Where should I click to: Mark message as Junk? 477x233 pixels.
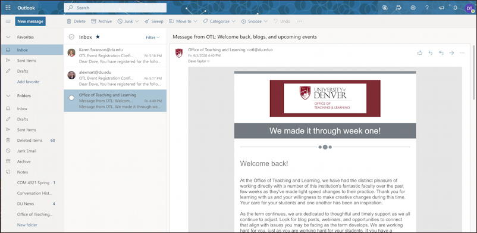(125, 21)
